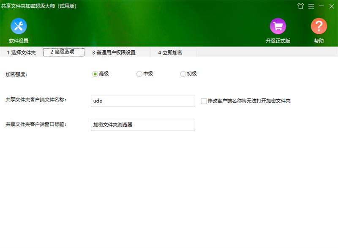This screenshot has height=248, width=338.
Task: Switch to the 1 选择文件夹 tab
Action: (21, 53)
